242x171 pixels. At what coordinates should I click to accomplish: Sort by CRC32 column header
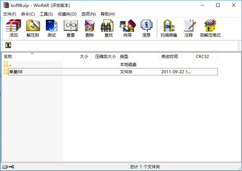tap(206, 57)
